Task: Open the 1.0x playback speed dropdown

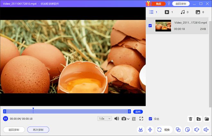Action: (104, 119)
